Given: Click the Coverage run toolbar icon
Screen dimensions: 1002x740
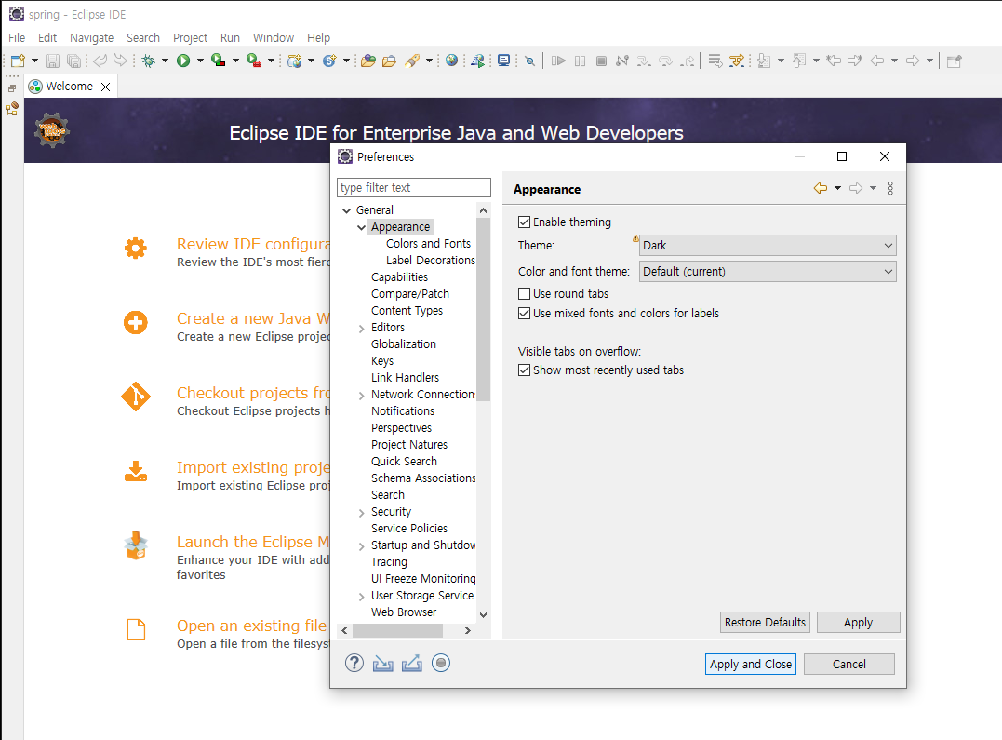Looking at the screenshot, I should 219,61.
